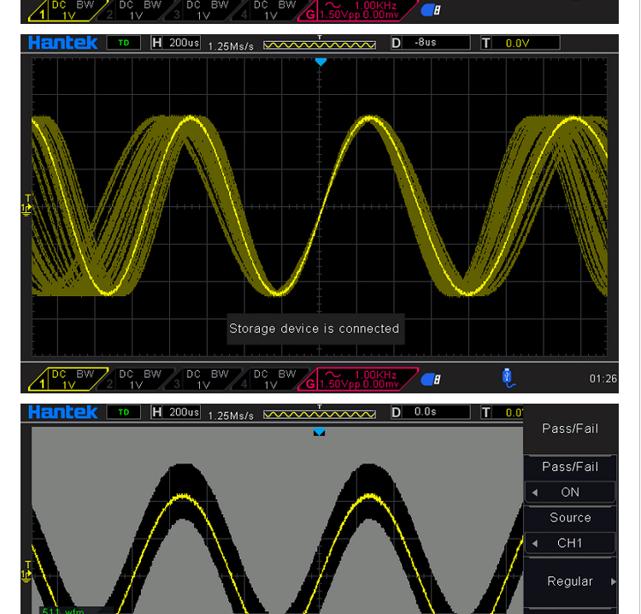Toggle channel 3 in the bar with the clock
641x614 pixels.
tap(204, 379)
